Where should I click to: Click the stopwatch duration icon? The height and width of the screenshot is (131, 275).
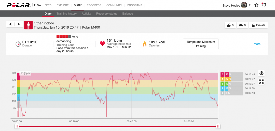[x=18, y=44]
